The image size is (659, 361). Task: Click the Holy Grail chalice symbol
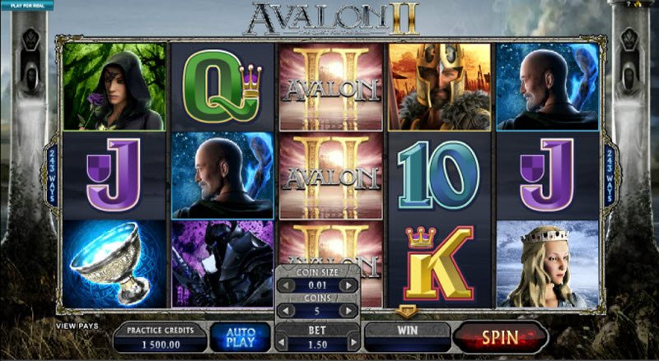coord(115,265)
